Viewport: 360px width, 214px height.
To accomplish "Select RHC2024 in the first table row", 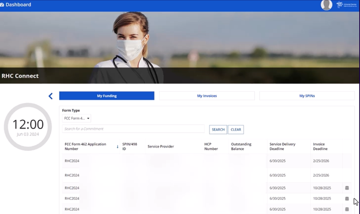I will [x=72, y=161].
